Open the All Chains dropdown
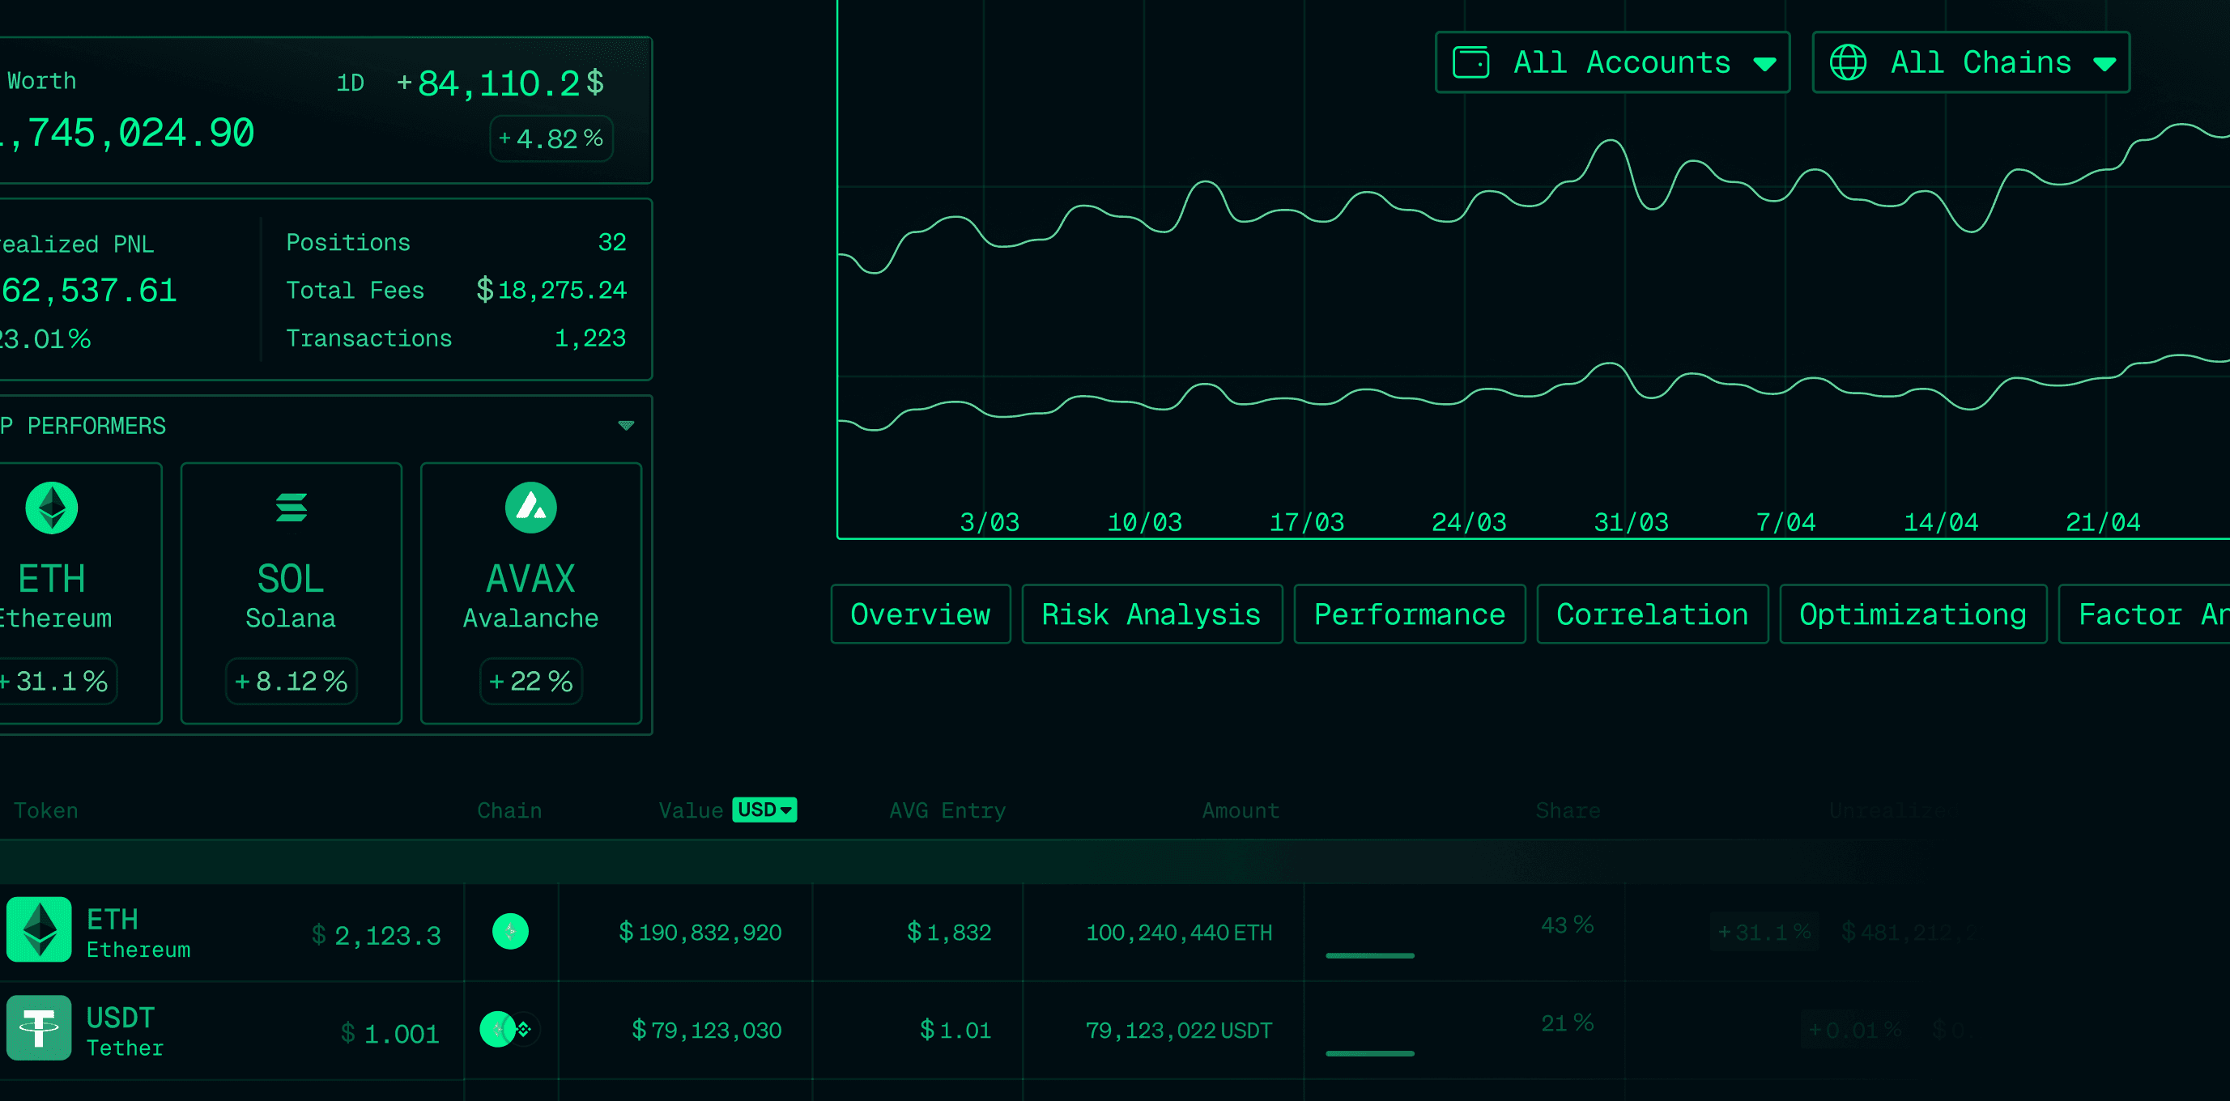2230x1101 pixels. click(1970, 62)
